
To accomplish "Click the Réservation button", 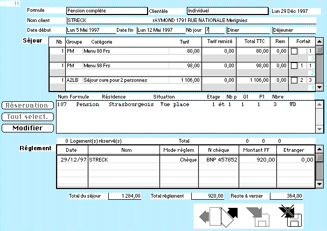I will point(27,106).
